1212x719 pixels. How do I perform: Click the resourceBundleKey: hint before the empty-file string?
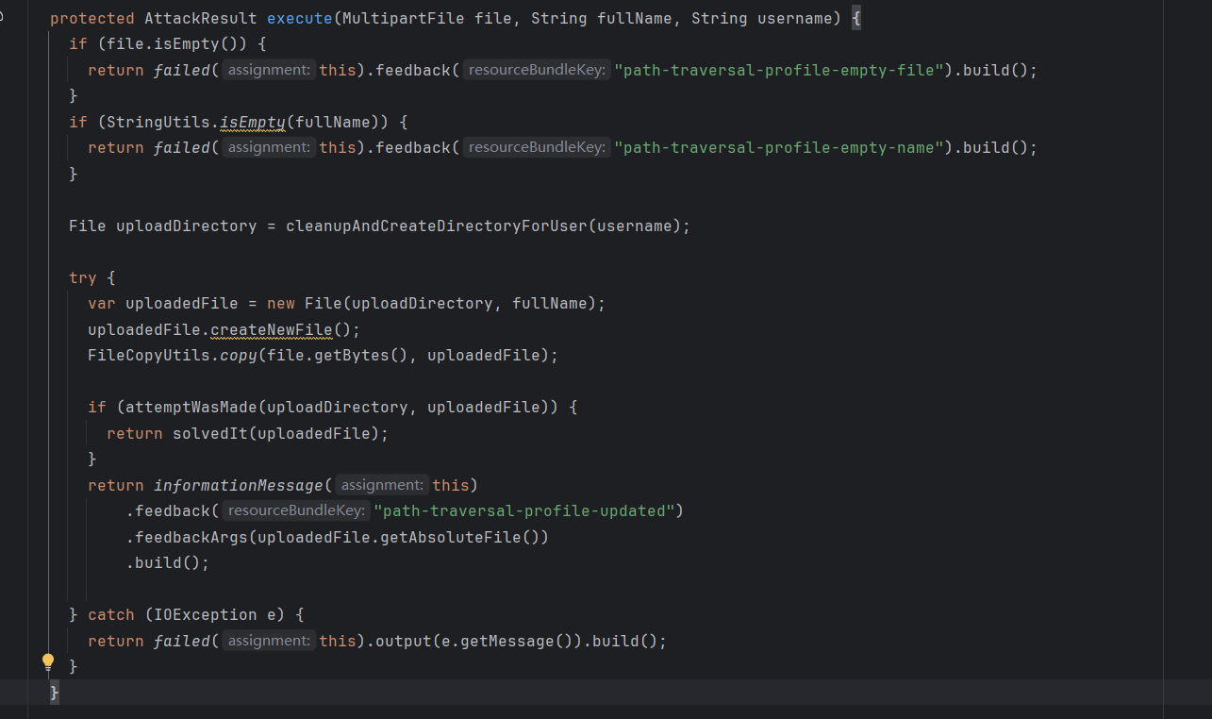[x=536, y=70]
